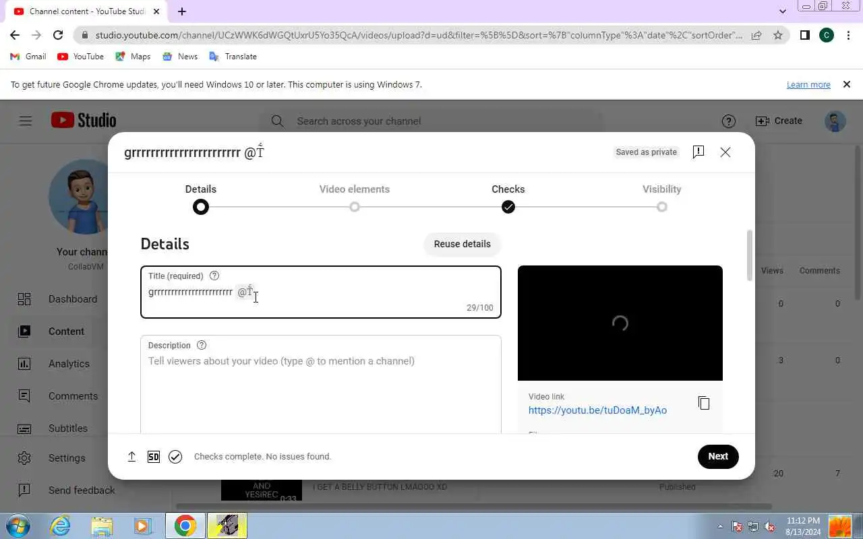Go to the Visibility step

point(662,198)
